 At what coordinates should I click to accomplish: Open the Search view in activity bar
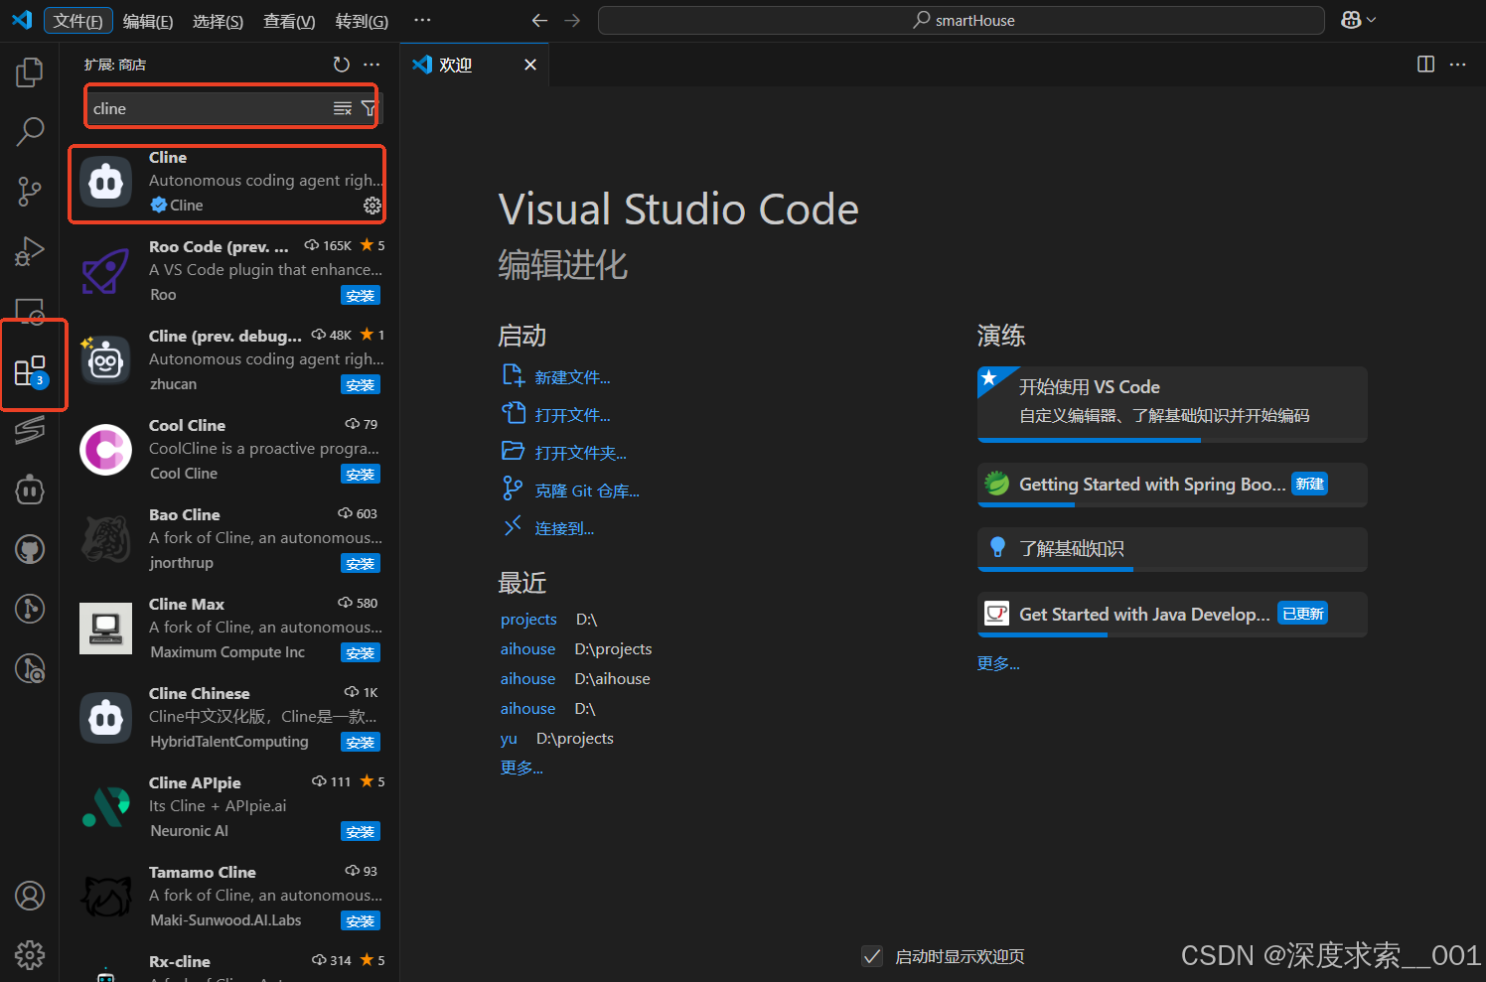(x=30, y=131)
